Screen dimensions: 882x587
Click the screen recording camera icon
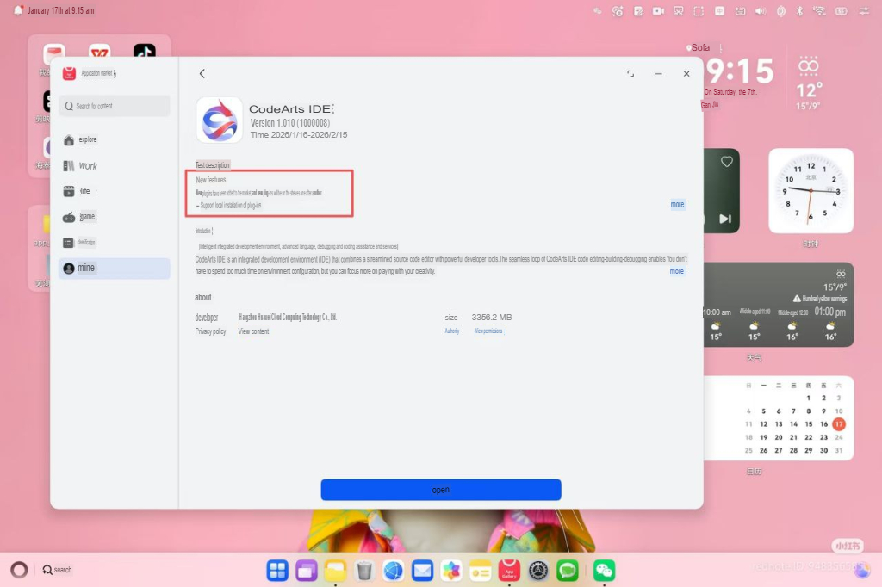658,11
